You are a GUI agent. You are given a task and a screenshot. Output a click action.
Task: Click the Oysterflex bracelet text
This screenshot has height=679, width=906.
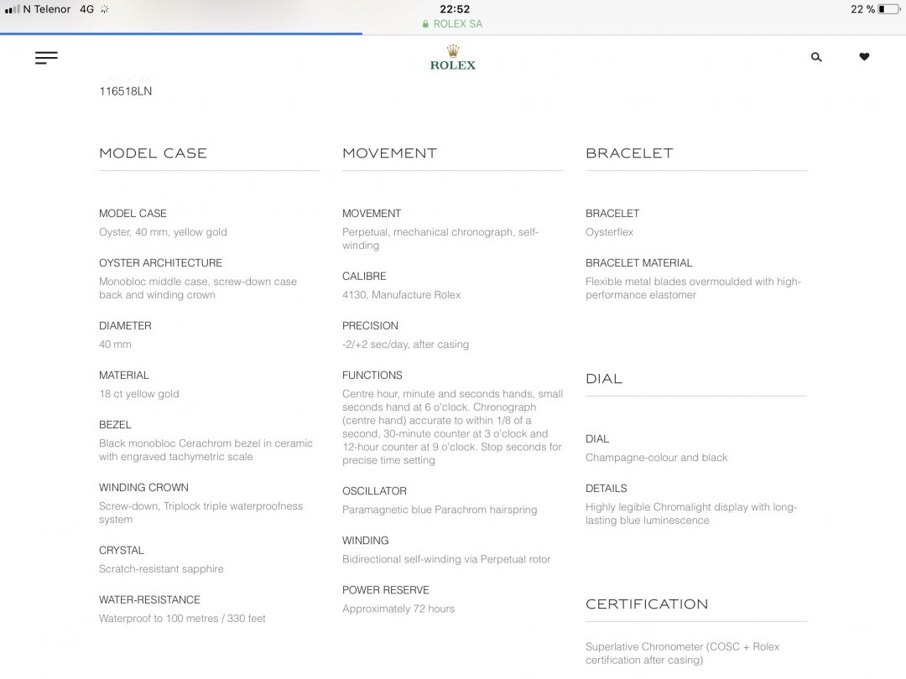click(x=610, y=232)
